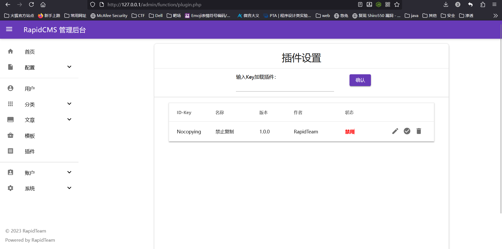
Task: Open the CTF bookmarks folder
Action: coord(138,16)
